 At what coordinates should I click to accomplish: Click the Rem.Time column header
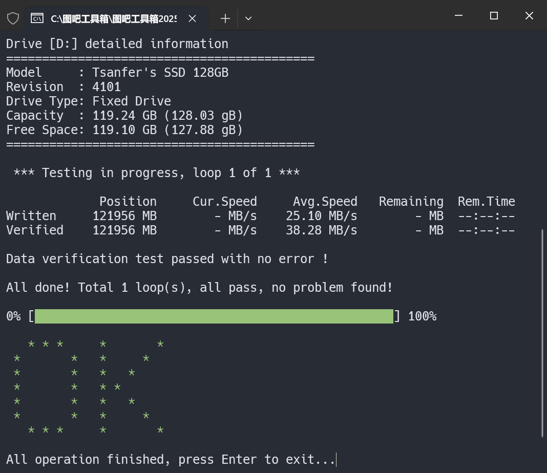point(486,202)
